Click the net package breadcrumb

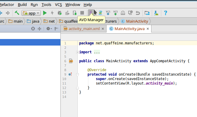pos(49,21)
